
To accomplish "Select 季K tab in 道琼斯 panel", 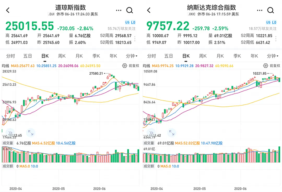I will point(96,56).
